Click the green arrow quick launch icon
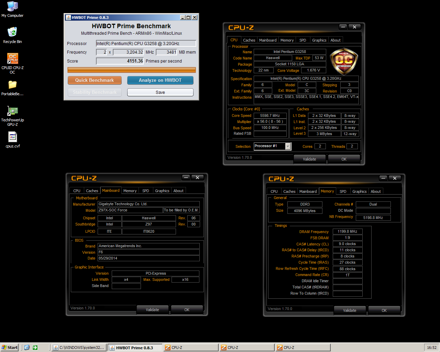Image resolution: width=440 pixels, height=352 pixels. click(x=35, y=348)
